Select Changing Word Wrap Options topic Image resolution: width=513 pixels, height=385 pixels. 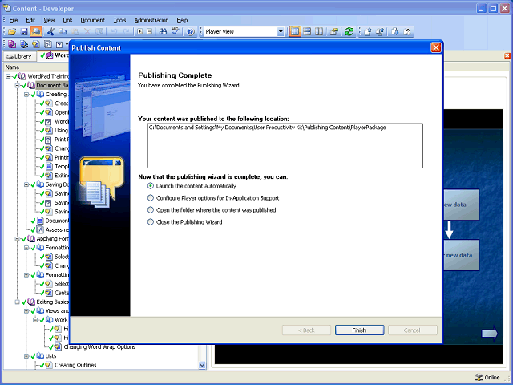(99, 347)
